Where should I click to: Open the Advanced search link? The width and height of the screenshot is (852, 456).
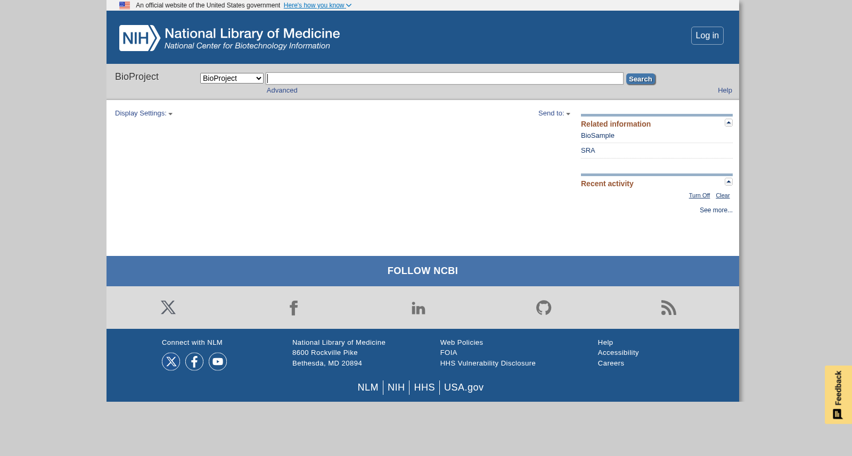tap(282, 90)
